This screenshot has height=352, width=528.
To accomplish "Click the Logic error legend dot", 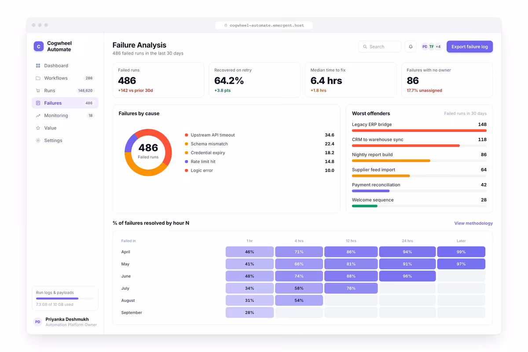I will click(x=187, y=170).
